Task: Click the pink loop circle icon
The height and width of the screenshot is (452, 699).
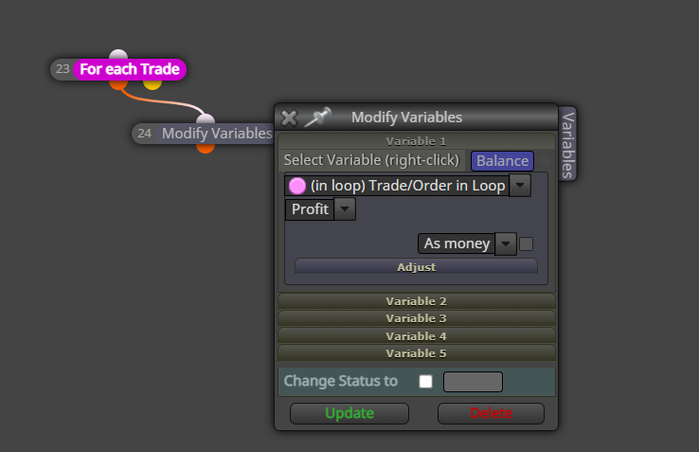Action: pyautogui.click(x=297, y=186)
